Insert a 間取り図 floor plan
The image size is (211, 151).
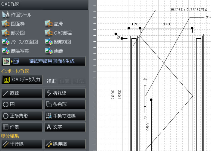tap(58, 42)
